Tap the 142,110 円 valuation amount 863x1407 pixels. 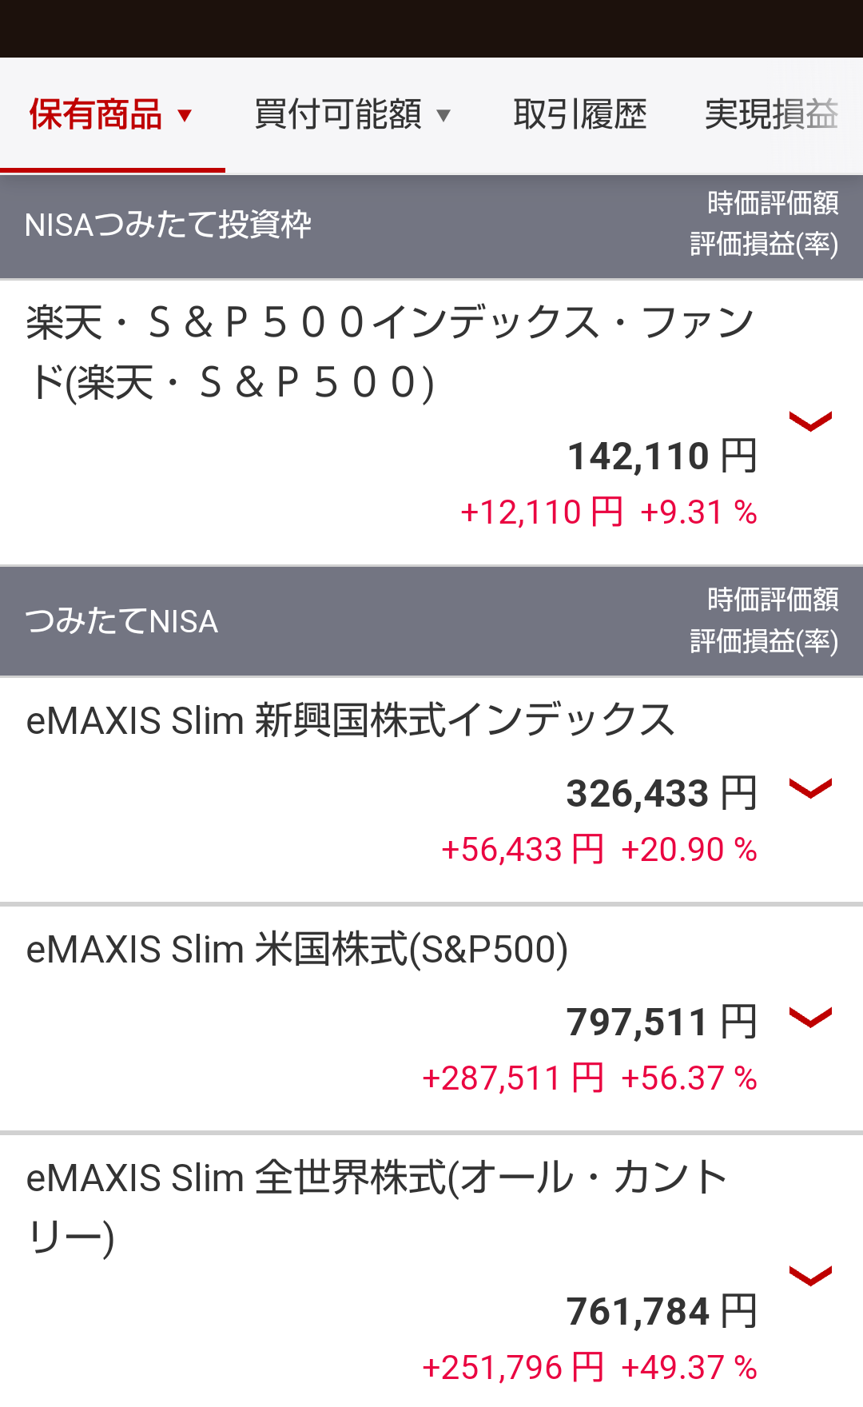pyautogui.click(x=662, y=456)
